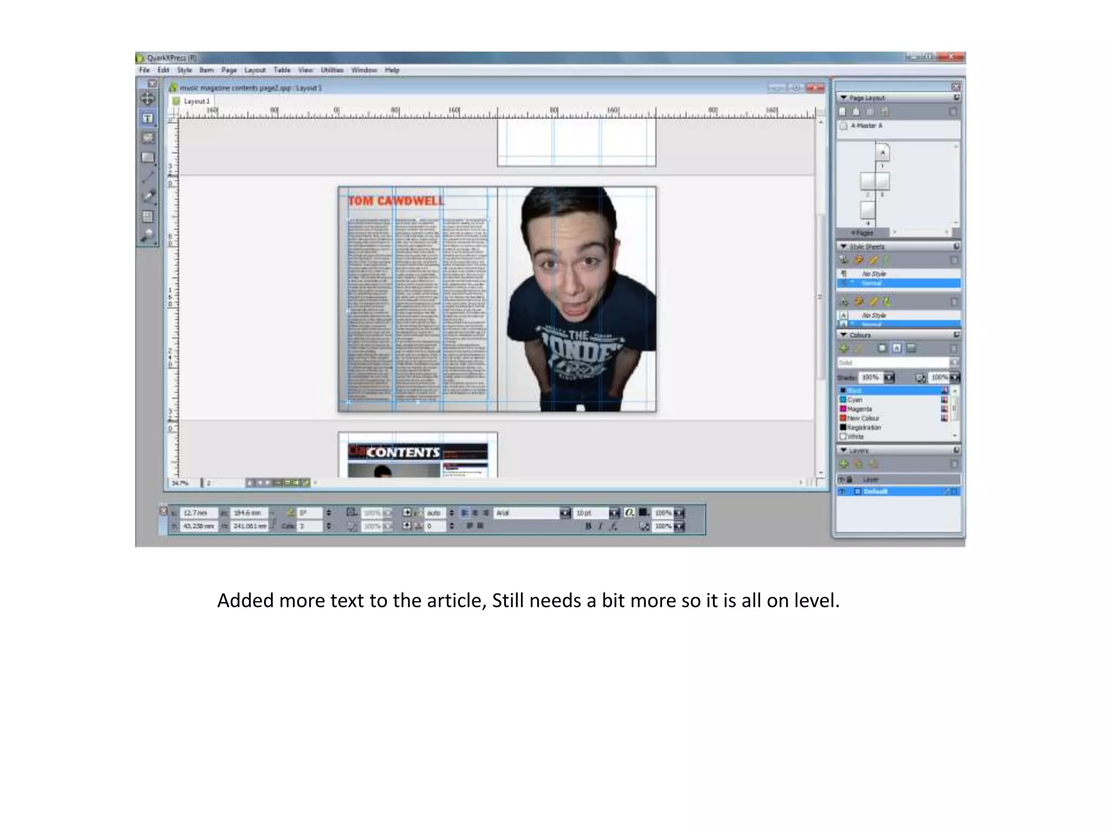Align text right in Measurements bar
This screenshot has height=831, width=1108.
point(485,513)
